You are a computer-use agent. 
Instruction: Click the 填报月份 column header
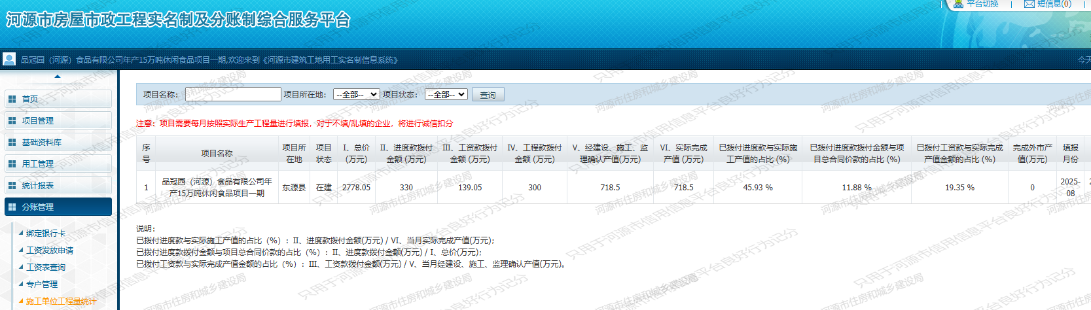click(1070, 153)
